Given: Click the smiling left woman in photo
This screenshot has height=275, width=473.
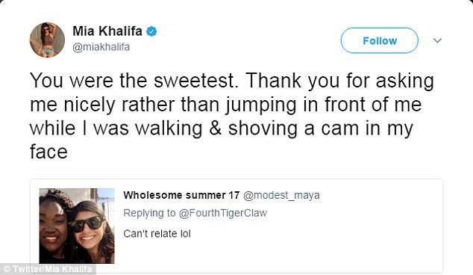Looking at the screenshot, I should point(54,226).
